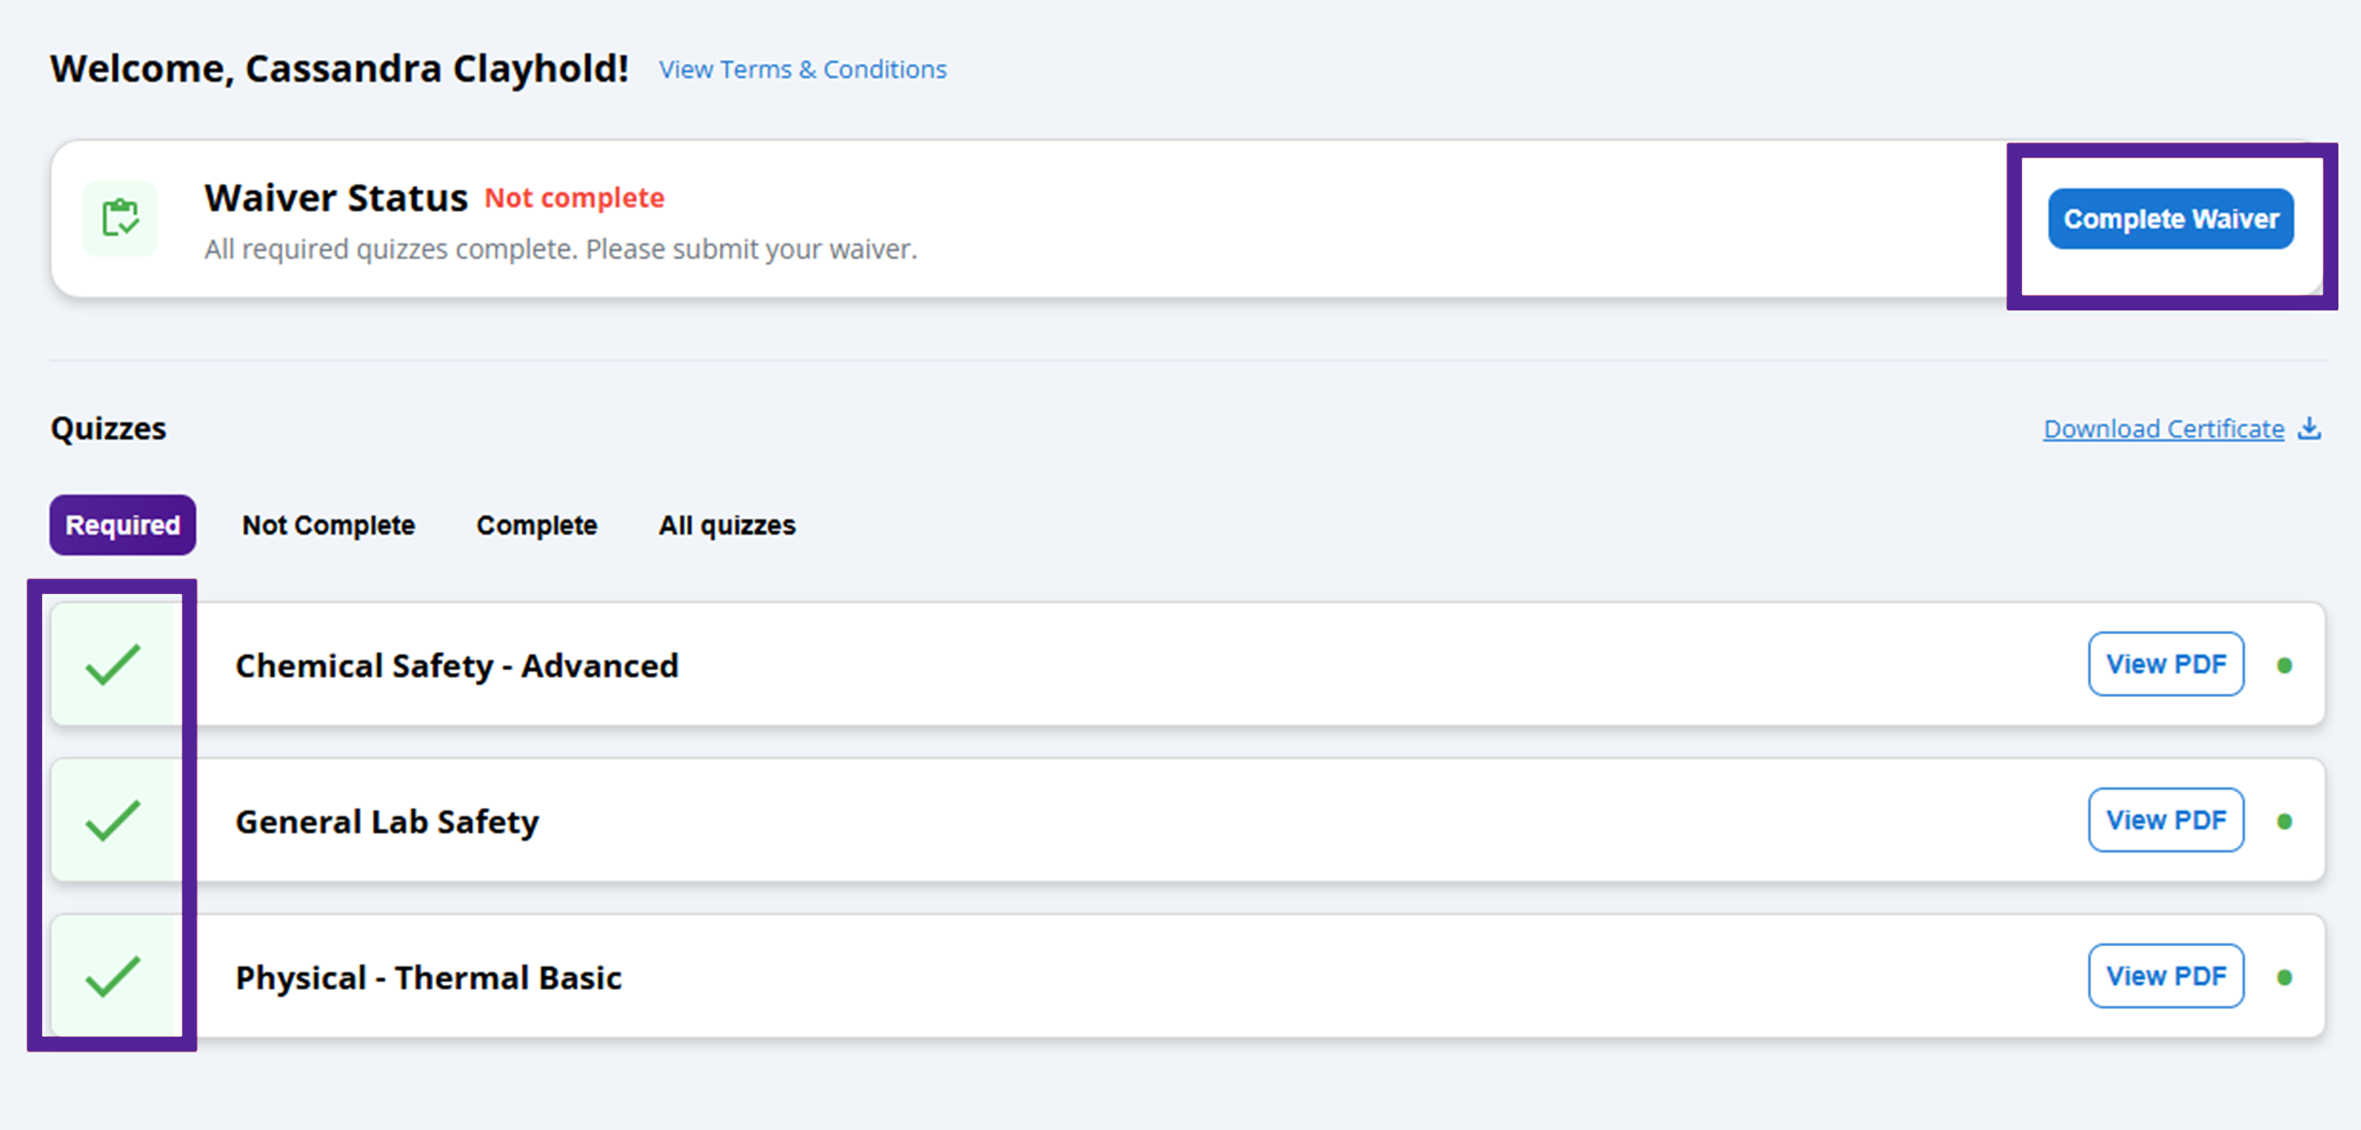Image resolution: width=2361 pixels, height=1130 pixels.
Task: Click Physical - Thermal Basic green checkmark
Action: point(113,976)
